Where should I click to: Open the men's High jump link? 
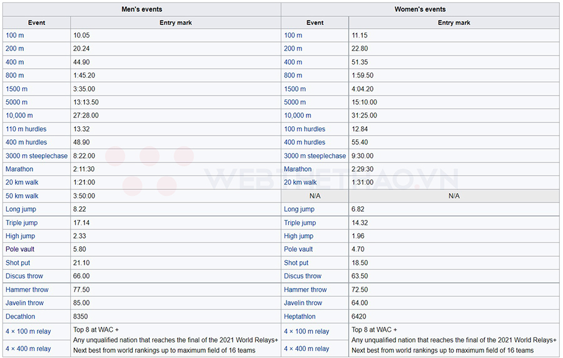[20, 236]
